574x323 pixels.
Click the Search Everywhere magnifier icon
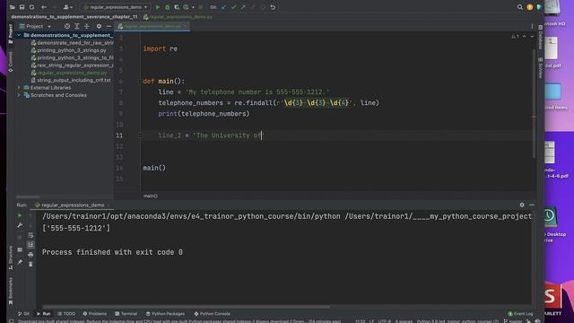[x=520, y=7]
